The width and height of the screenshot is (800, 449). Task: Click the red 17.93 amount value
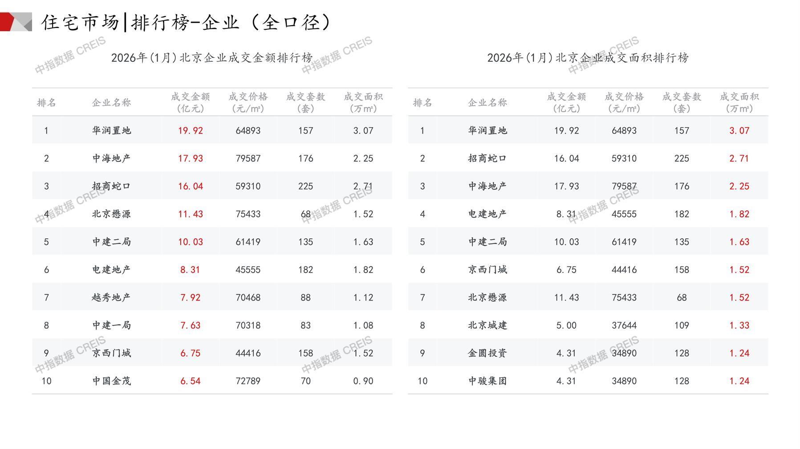coord(190,158)
